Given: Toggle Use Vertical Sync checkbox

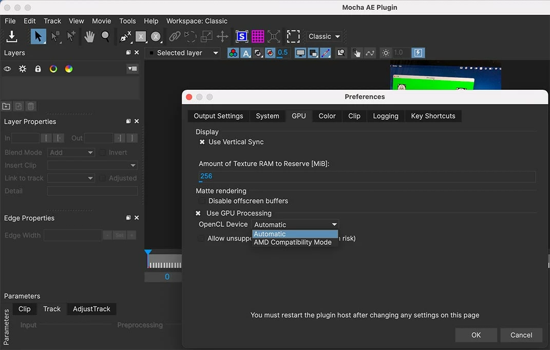Looking at the screenshot, I should pos(202,142).
